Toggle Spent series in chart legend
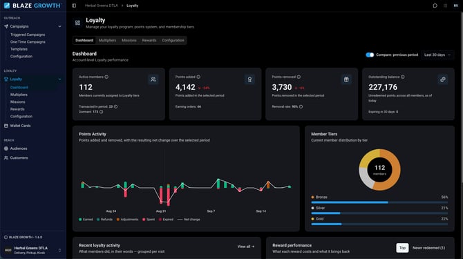The height and width of the screenshot is (259, 463). point(149,220)
